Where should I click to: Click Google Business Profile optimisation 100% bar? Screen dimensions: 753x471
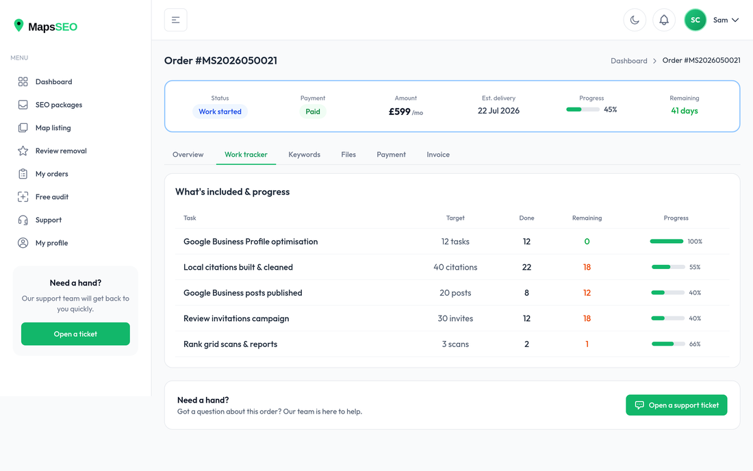[666, 242]
